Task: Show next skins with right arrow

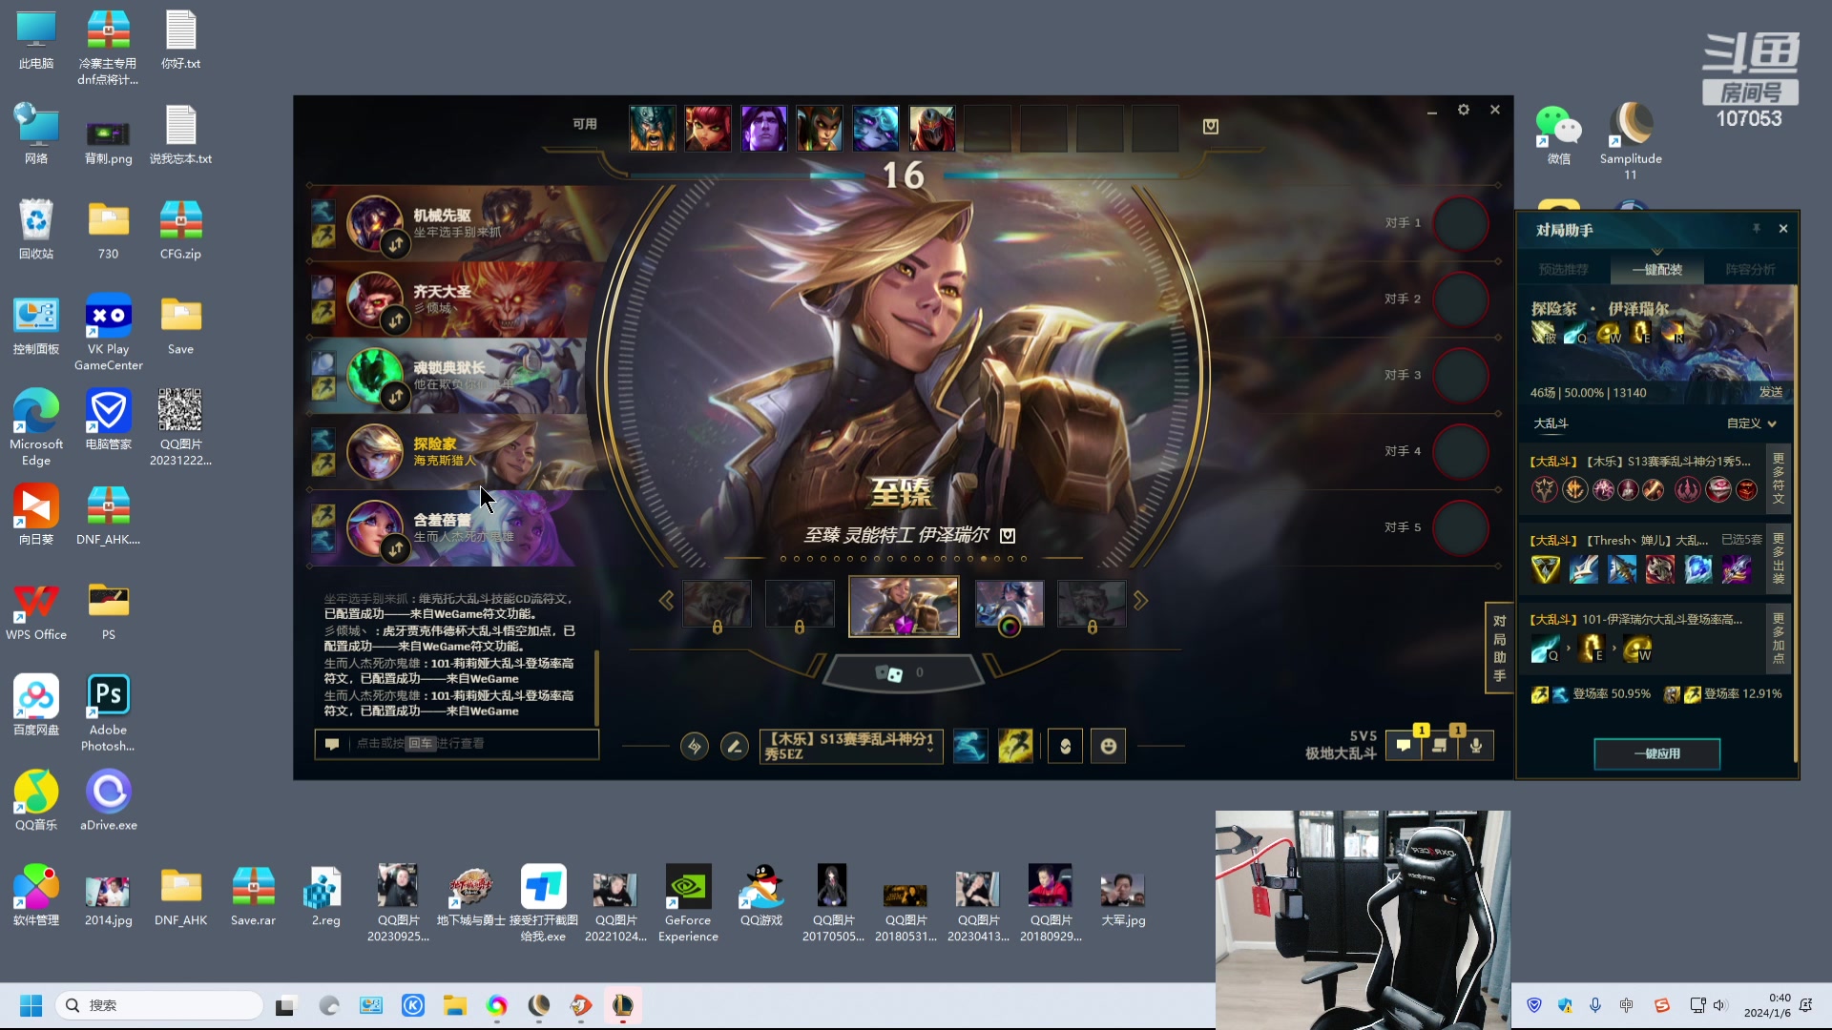Action: 1140,601
